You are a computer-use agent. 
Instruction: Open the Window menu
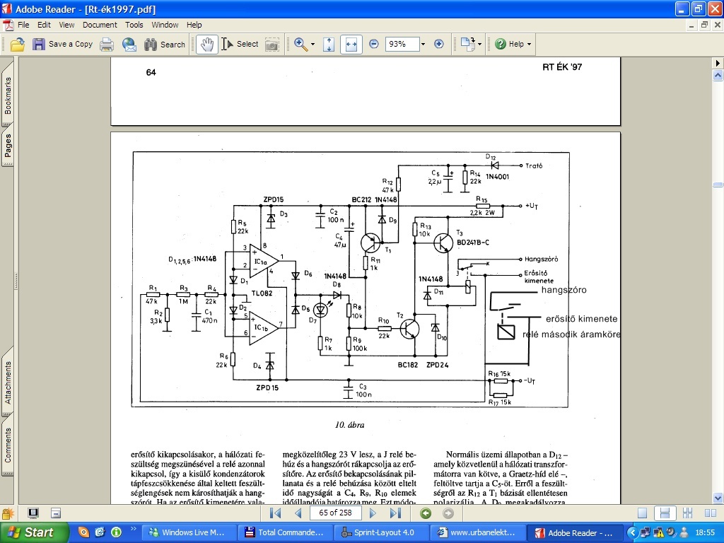(x=165, y=25)
